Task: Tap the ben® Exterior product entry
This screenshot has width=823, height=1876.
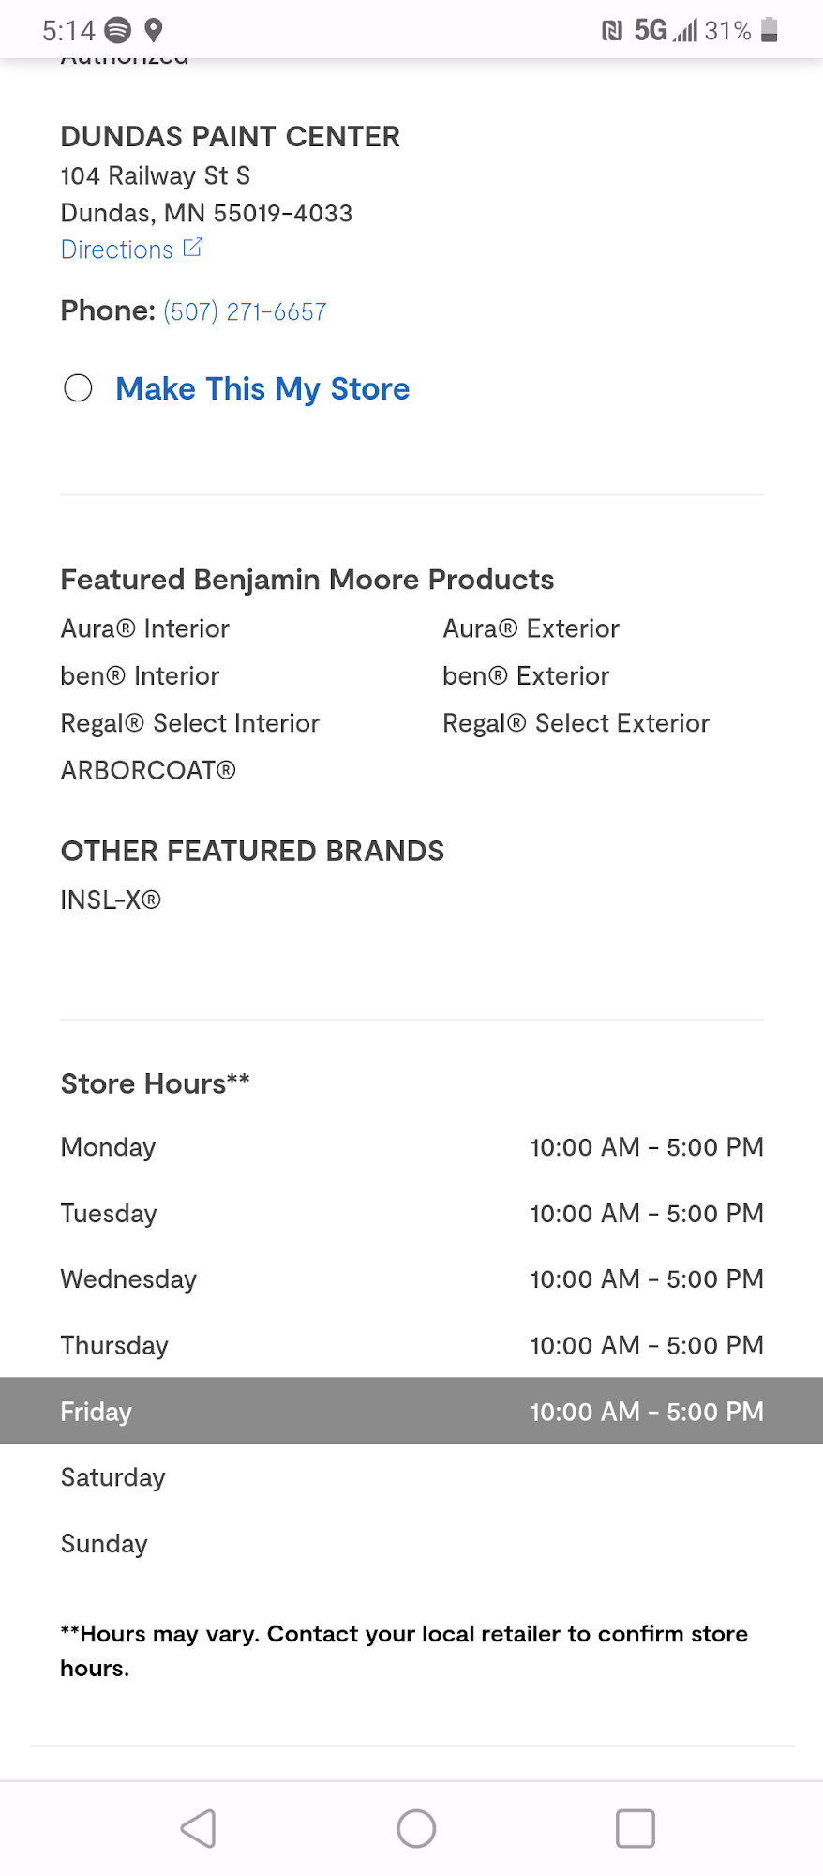Action: click(526, 675)
